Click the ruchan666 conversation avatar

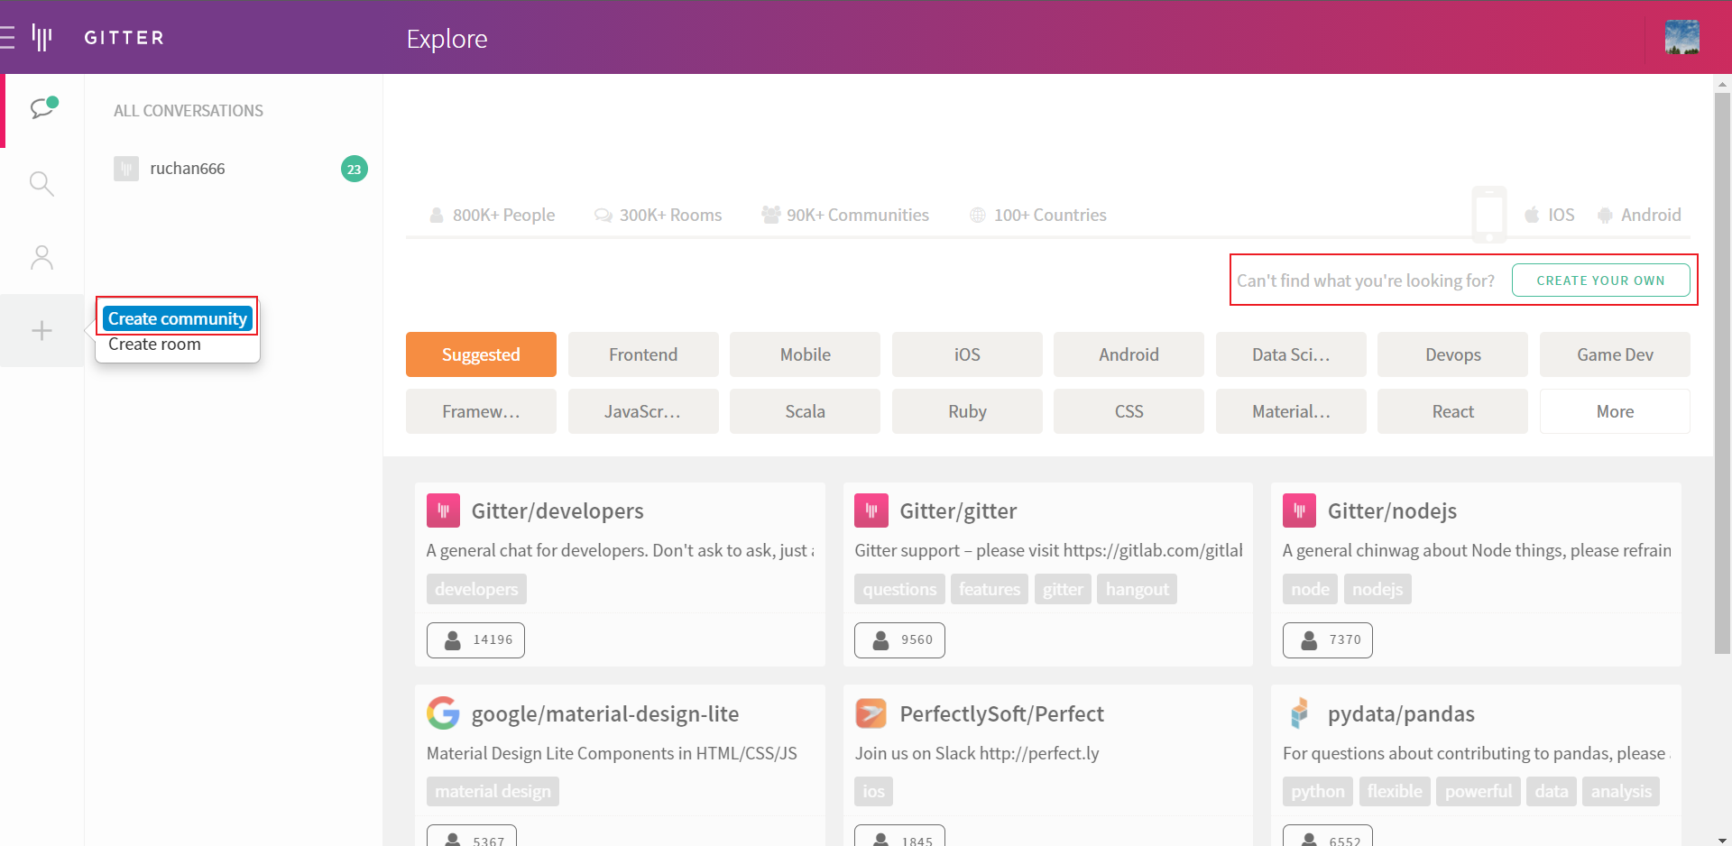(126, 169)
